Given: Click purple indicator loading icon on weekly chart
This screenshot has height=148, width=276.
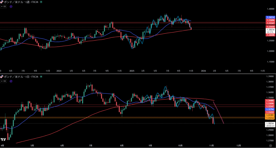Looking at the screenshot, I should point(11,6).
